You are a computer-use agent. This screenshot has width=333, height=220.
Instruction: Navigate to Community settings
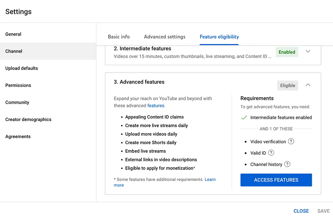click(x=17, y=102)
